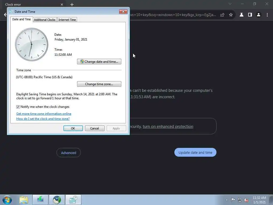Open the tab search chevron in Chrome

tap(230, 4)
